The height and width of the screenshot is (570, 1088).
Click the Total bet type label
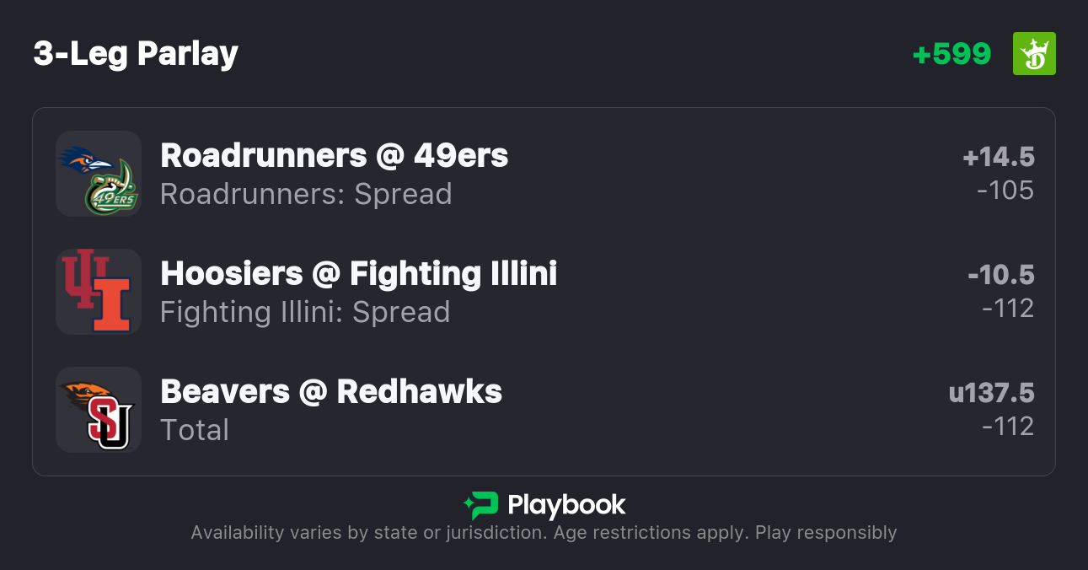pos(195,430)
